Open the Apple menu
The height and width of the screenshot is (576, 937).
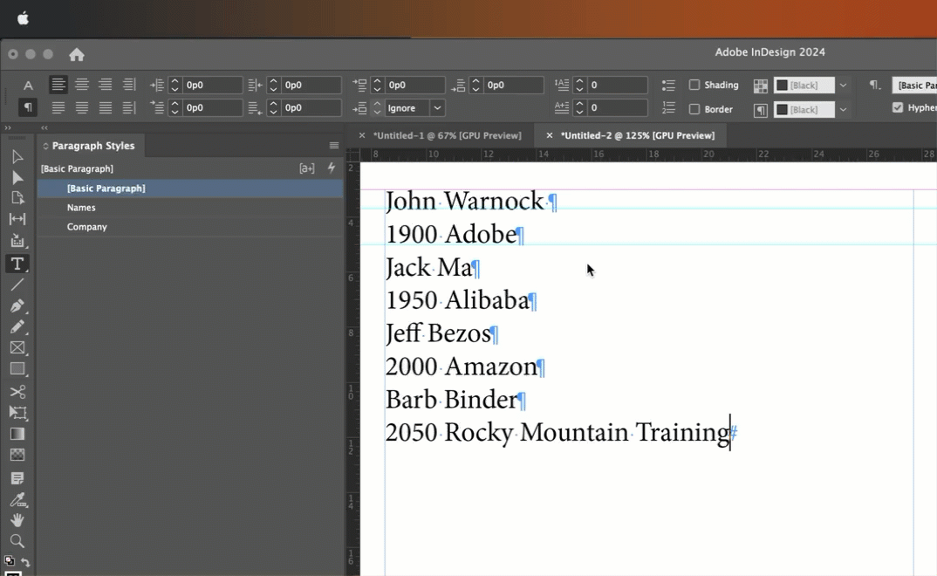pyautogui.click(x=23, y=18)
